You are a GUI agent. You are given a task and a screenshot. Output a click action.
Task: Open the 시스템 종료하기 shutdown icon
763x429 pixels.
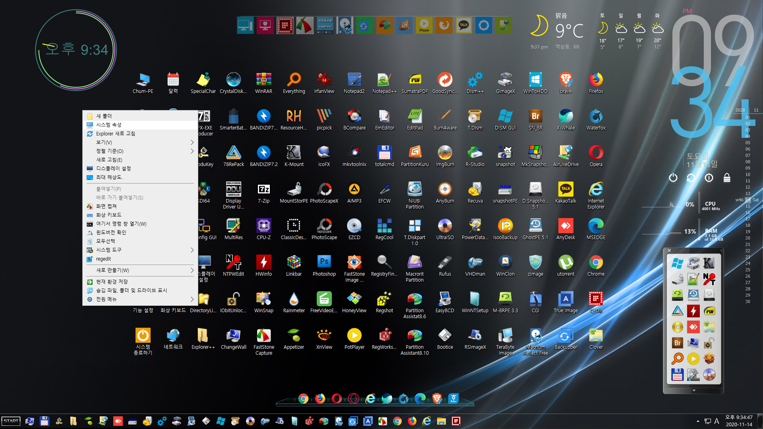click(143, 341)
